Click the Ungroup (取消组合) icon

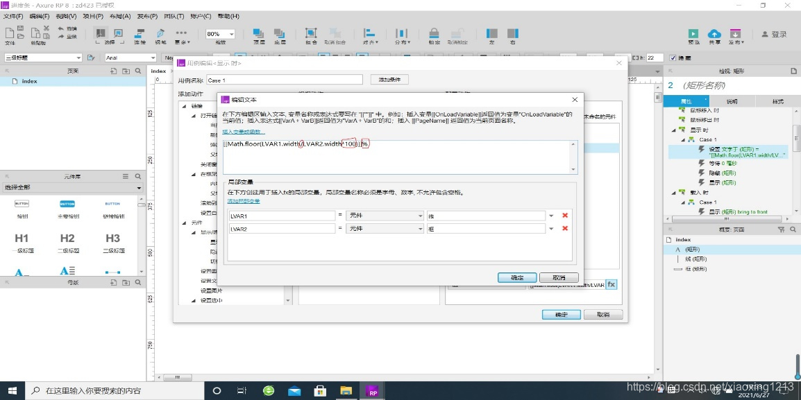coord(335,33)
